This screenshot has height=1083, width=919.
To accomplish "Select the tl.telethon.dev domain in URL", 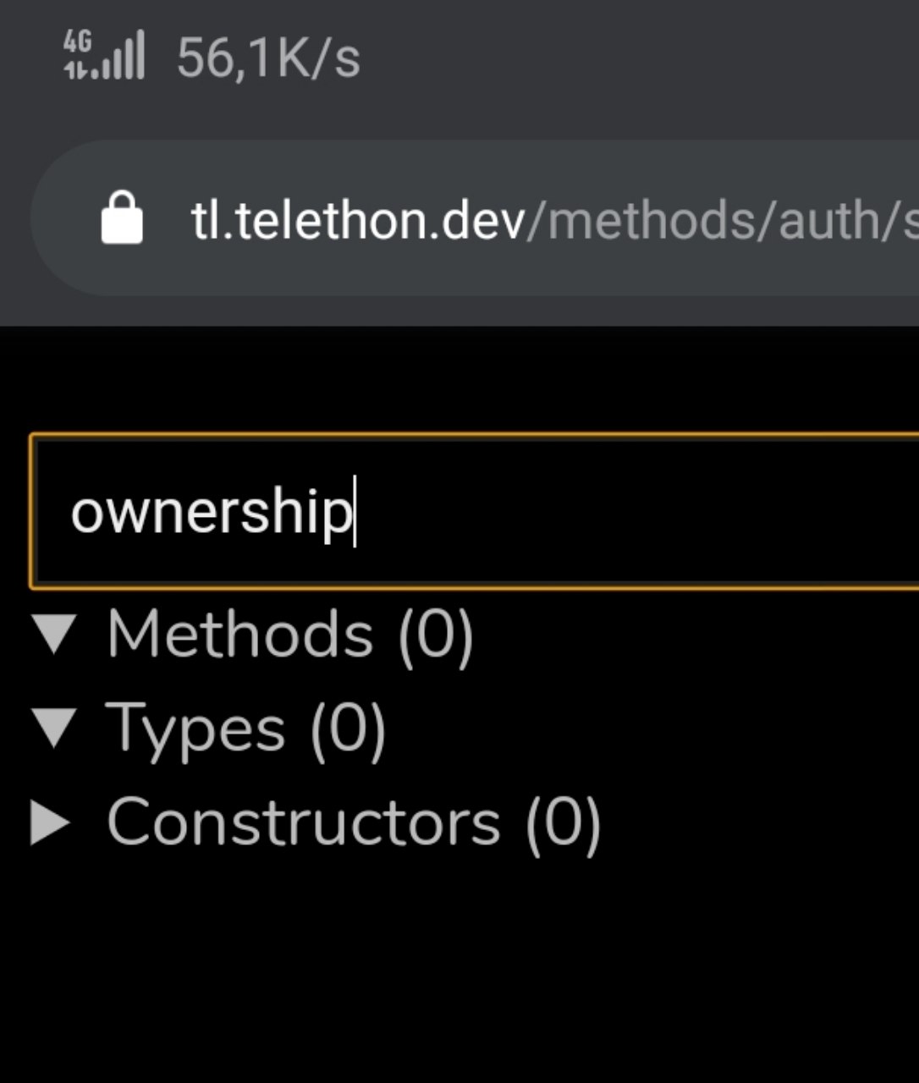I will 358,220.
